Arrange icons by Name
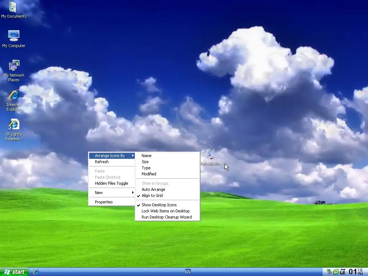This screenshot has width=368, height=276. click(x=167, y=156)
